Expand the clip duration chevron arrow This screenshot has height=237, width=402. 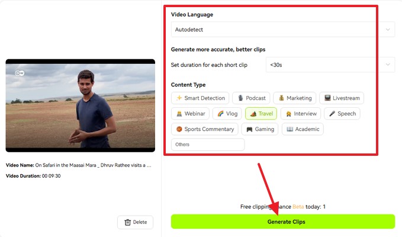click(388, 65)
